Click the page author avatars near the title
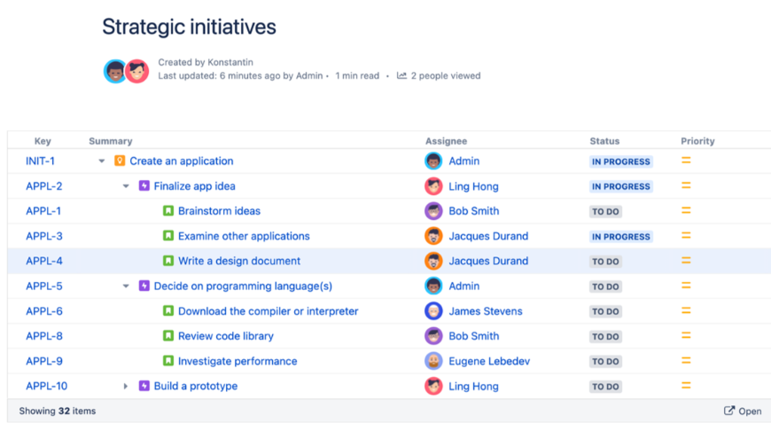771x439 pixels. [x=126, y=72]
